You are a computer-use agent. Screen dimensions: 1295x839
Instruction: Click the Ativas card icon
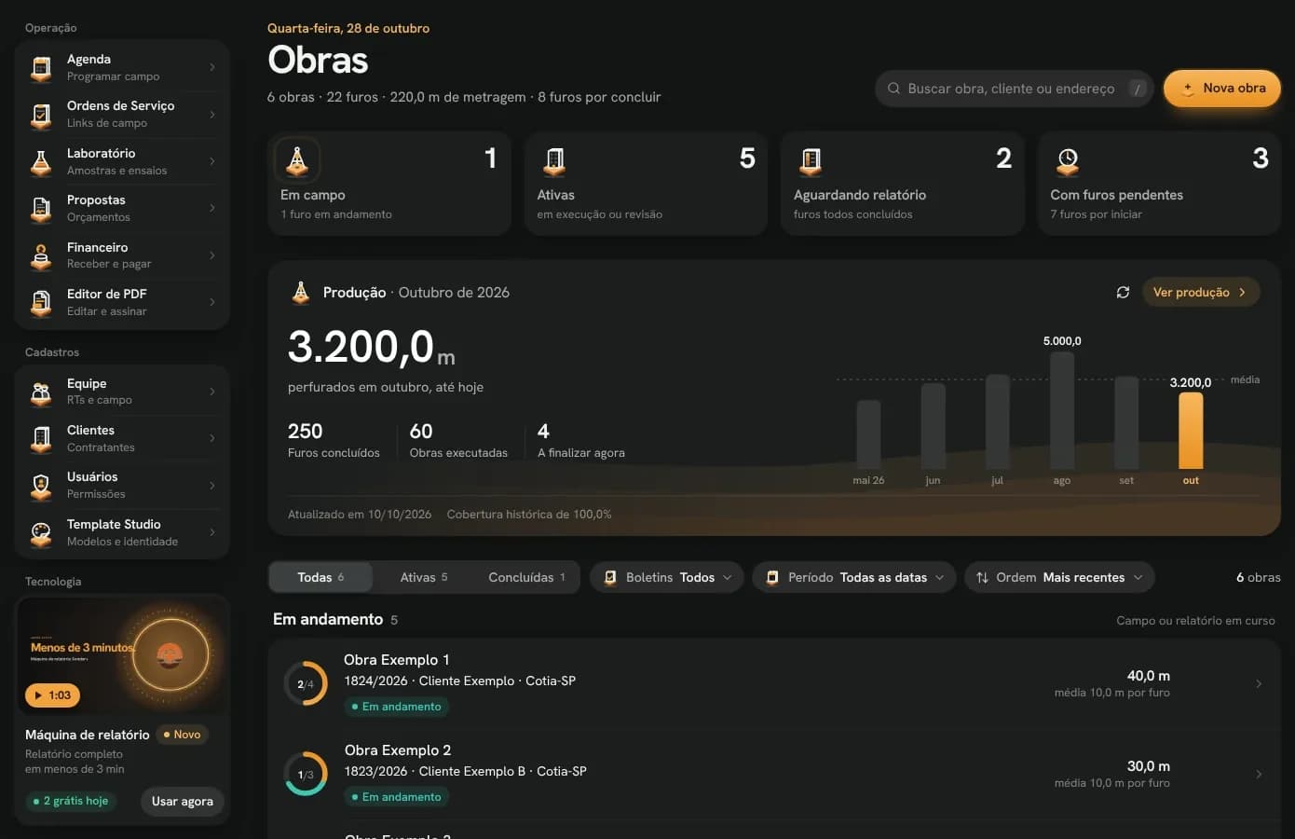pos(554,161)
